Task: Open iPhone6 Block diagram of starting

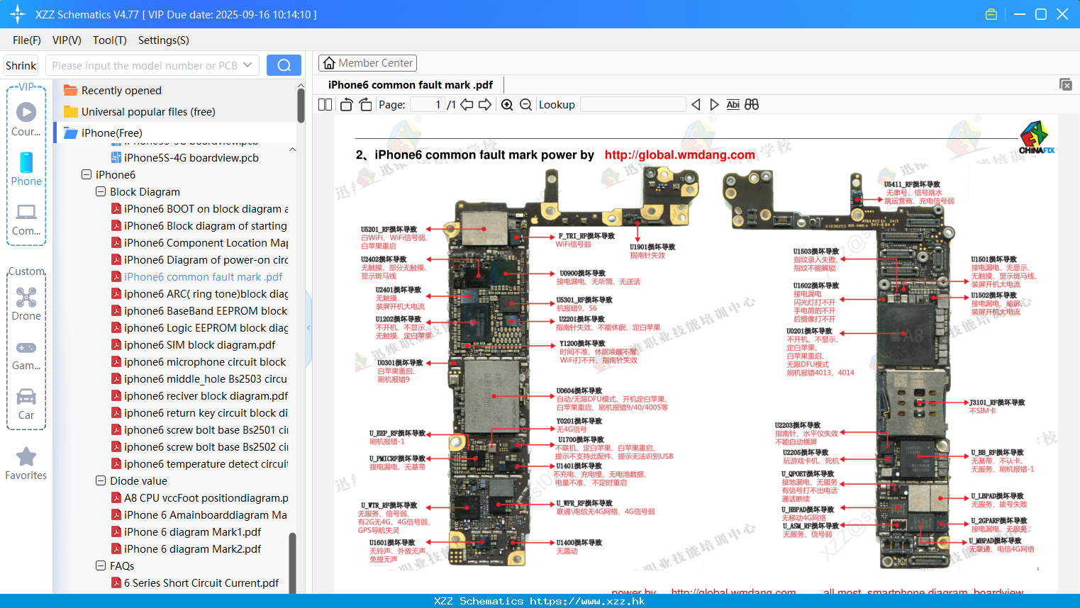Action: 199,226
